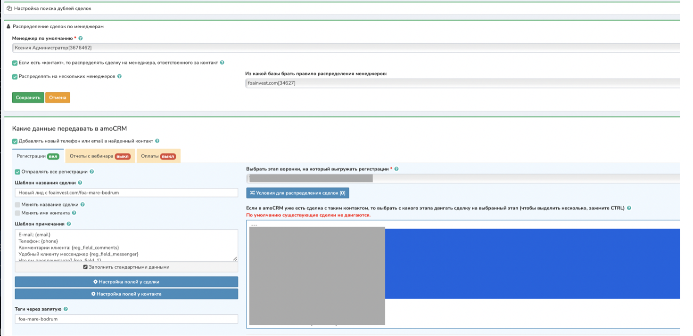This screenshot has width=693, height=336.
Task: Switch to 'Оплаты' tab
Action: tap(158, 156)
